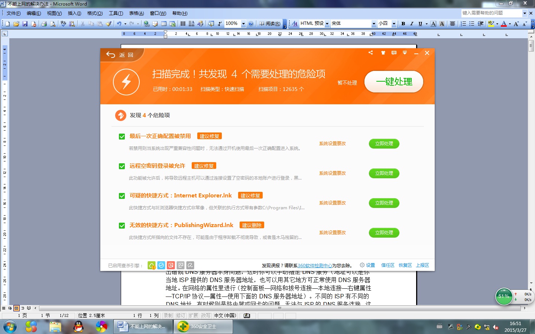The height and width of the screenshot is (334, 535).
Task: Open the 360软件检测中心 link
Action: (315, 265)
